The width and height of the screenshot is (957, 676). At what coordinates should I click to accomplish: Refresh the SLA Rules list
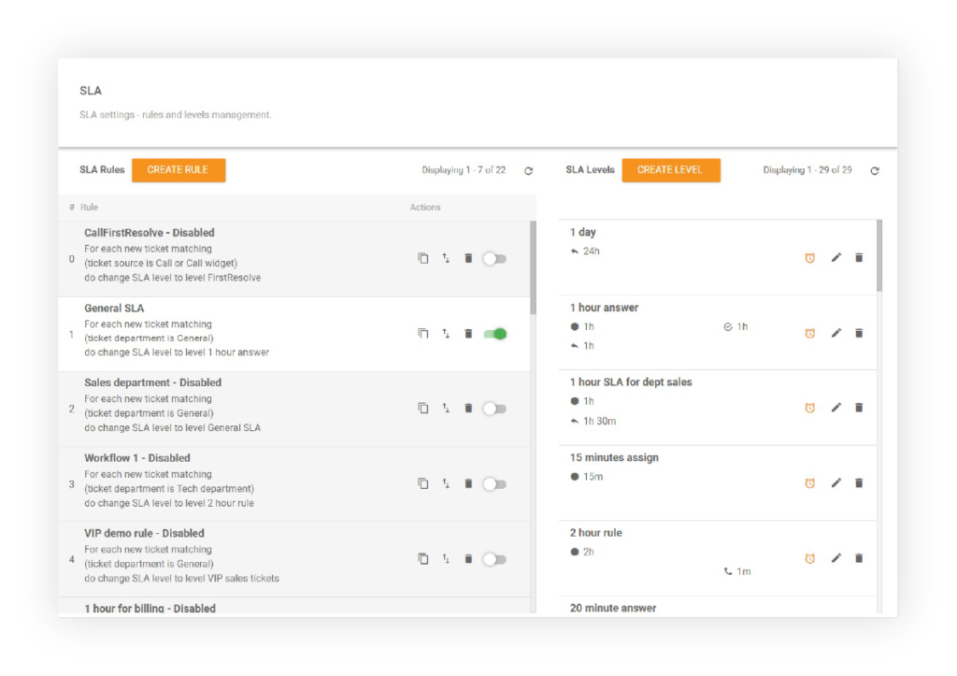[528, 171]
